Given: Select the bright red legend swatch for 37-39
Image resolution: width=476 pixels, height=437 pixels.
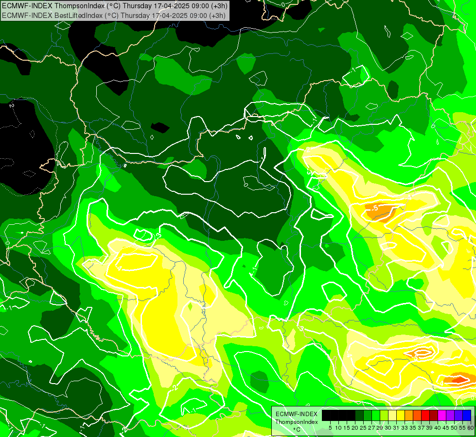Looking at the screenshot, I should (425, 415).
